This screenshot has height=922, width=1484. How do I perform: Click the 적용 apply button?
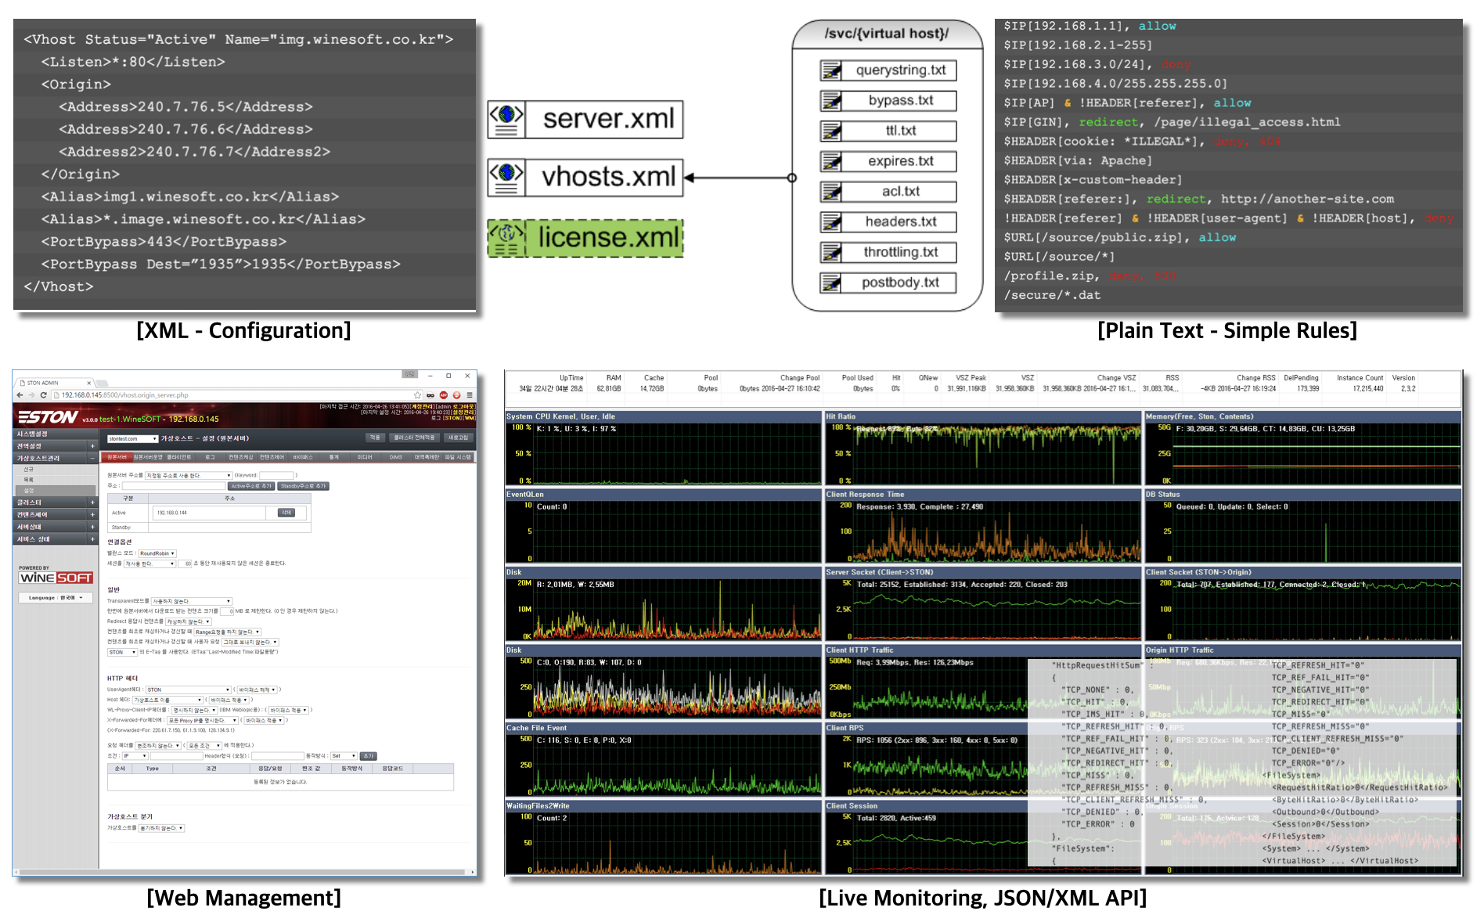pyautogui.click(x=376, y=438)
